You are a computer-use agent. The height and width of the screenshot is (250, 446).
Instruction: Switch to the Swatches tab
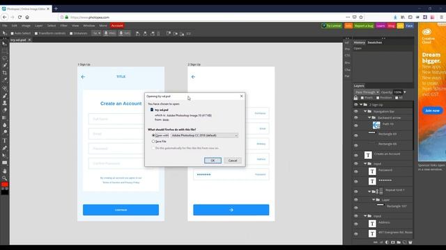(375, 42)
